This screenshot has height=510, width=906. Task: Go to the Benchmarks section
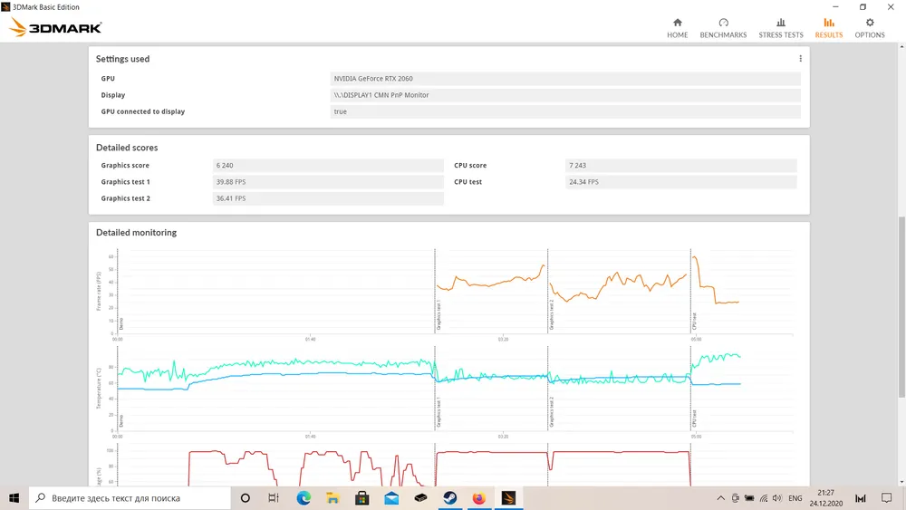pyautogui.click(x=723, y=28)
